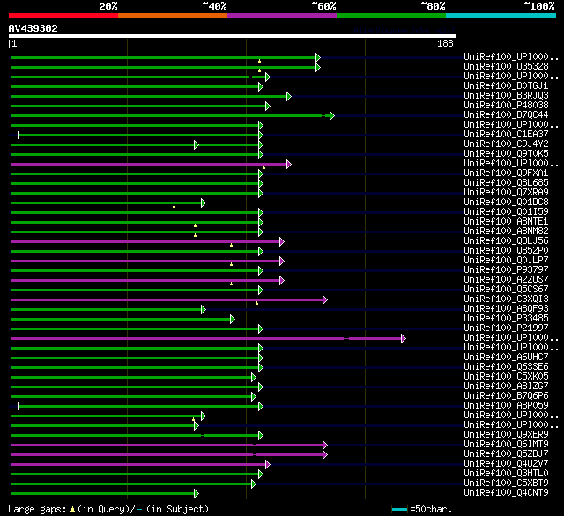Select the UniRef100_P21997 label
Screen dimensions: 564x516
coord(506,328)
